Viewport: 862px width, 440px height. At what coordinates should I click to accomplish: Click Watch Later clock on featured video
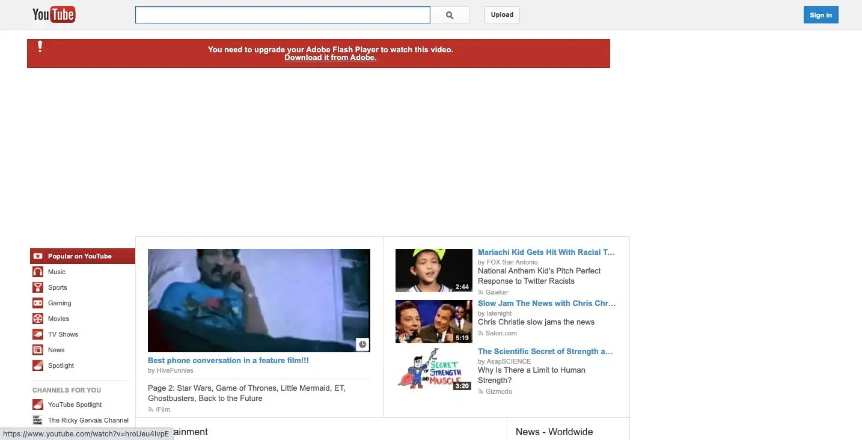click(362, 344)
